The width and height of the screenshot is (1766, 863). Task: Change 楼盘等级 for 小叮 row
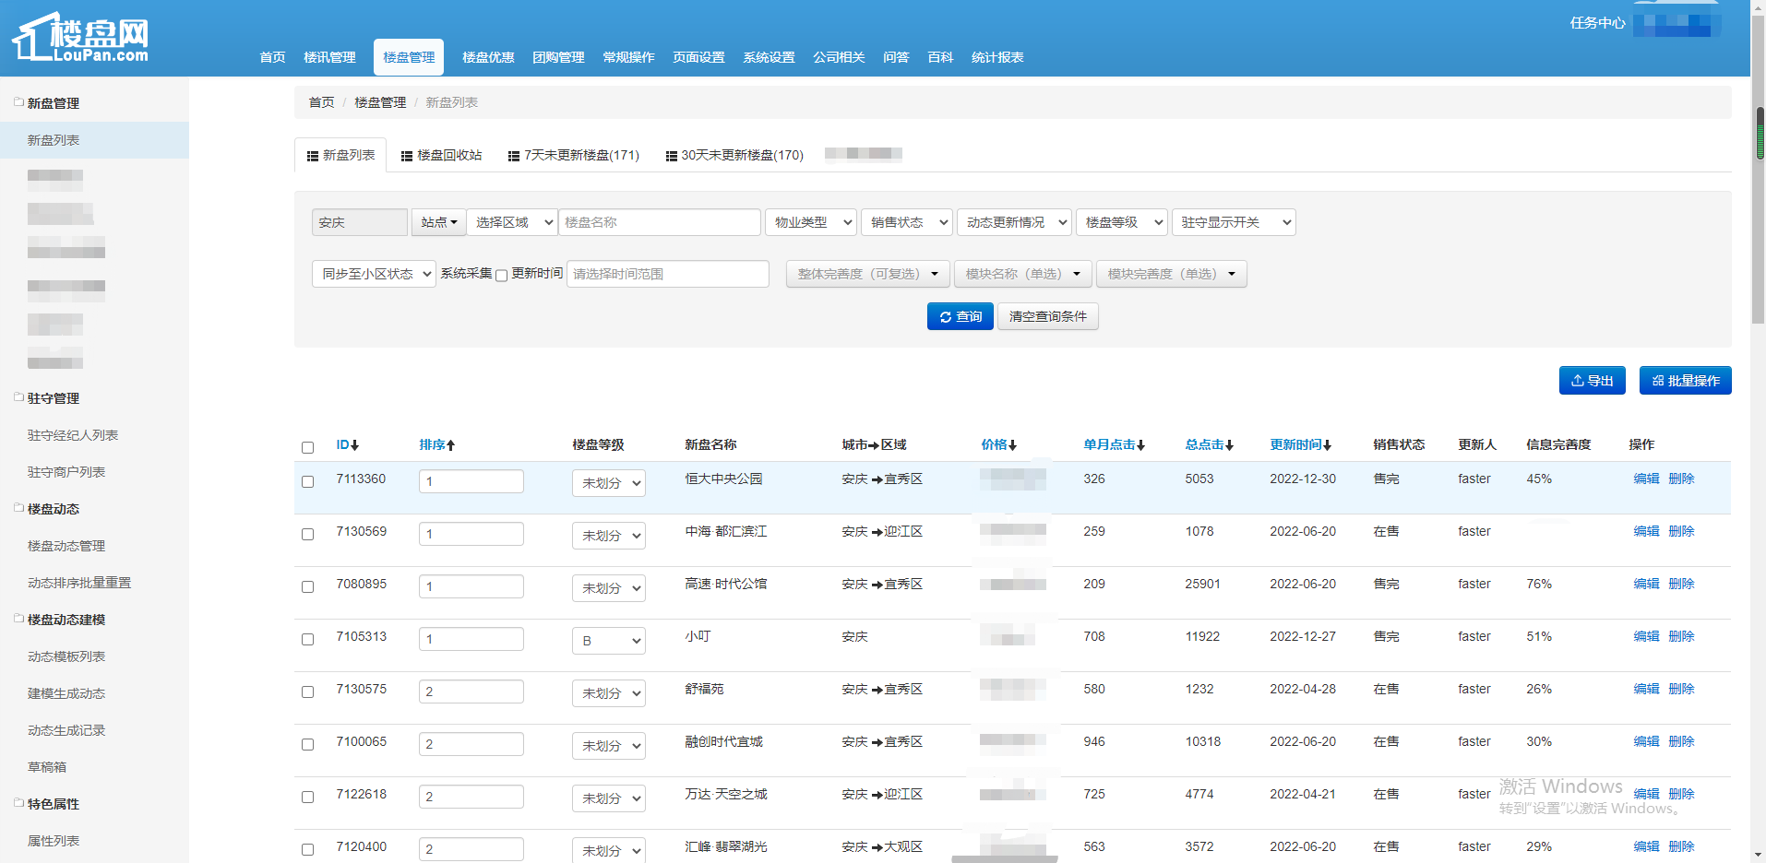[608, 641]
